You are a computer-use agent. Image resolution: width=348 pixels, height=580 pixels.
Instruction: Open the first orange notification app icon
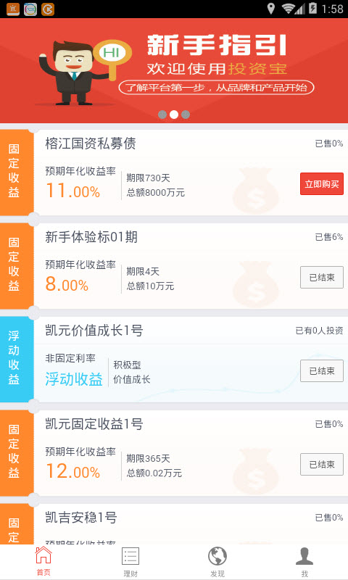click(13, 9)
